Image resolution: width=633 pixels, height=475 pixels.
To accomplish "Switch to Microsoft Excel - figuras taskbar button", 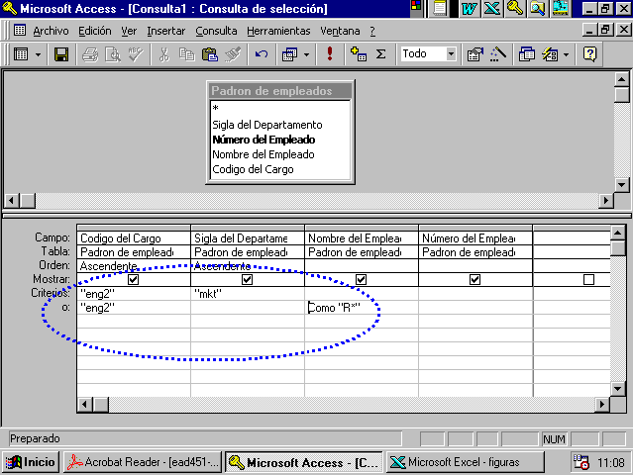I will pyautogui.click(x=465, y=462).
